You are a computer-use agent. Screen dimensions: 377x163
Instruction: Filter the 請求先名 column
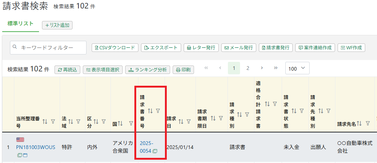coord(368,124)
